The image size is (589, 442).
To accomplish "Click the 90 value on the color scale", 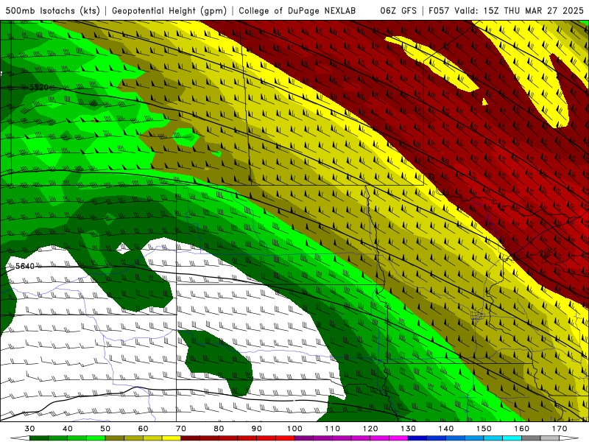I will [x=257, y=429].
